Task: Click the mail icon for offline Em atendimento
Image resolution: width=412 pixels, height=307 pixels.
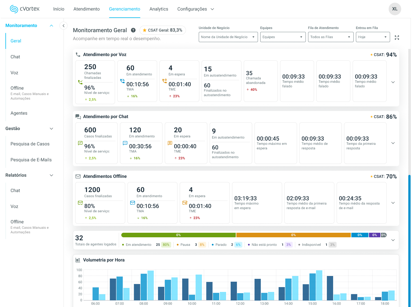Action: click(x=133, y=203)
